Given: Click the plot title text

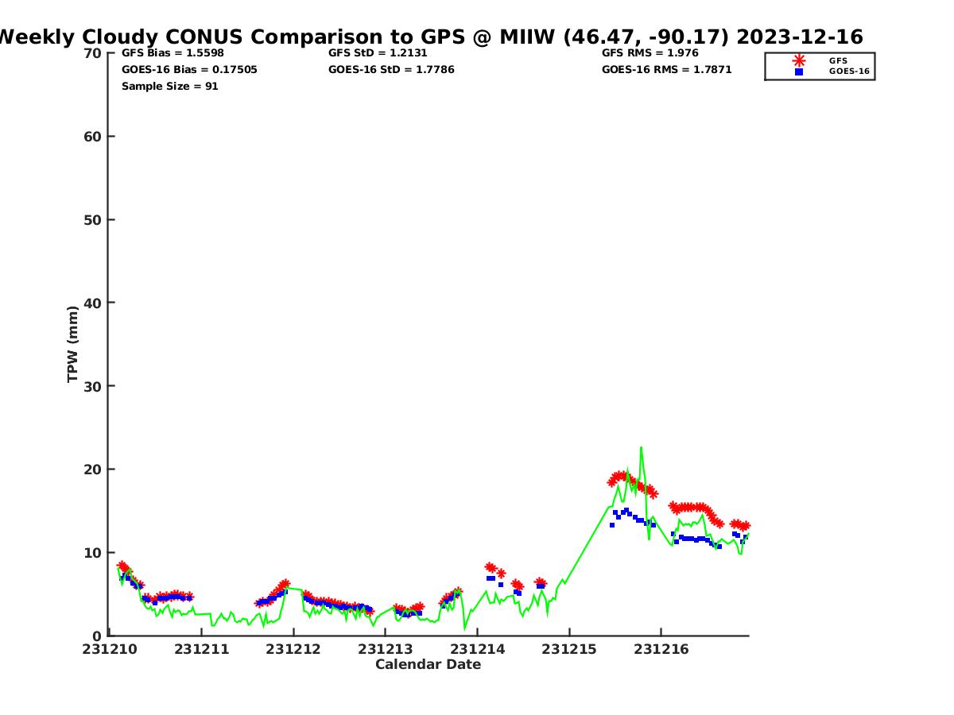Looking at the screenshot, I should [430, 37].
